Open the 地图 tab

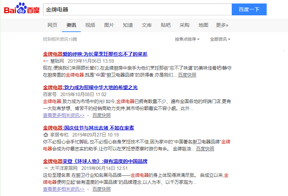click(x=203, y=25)
